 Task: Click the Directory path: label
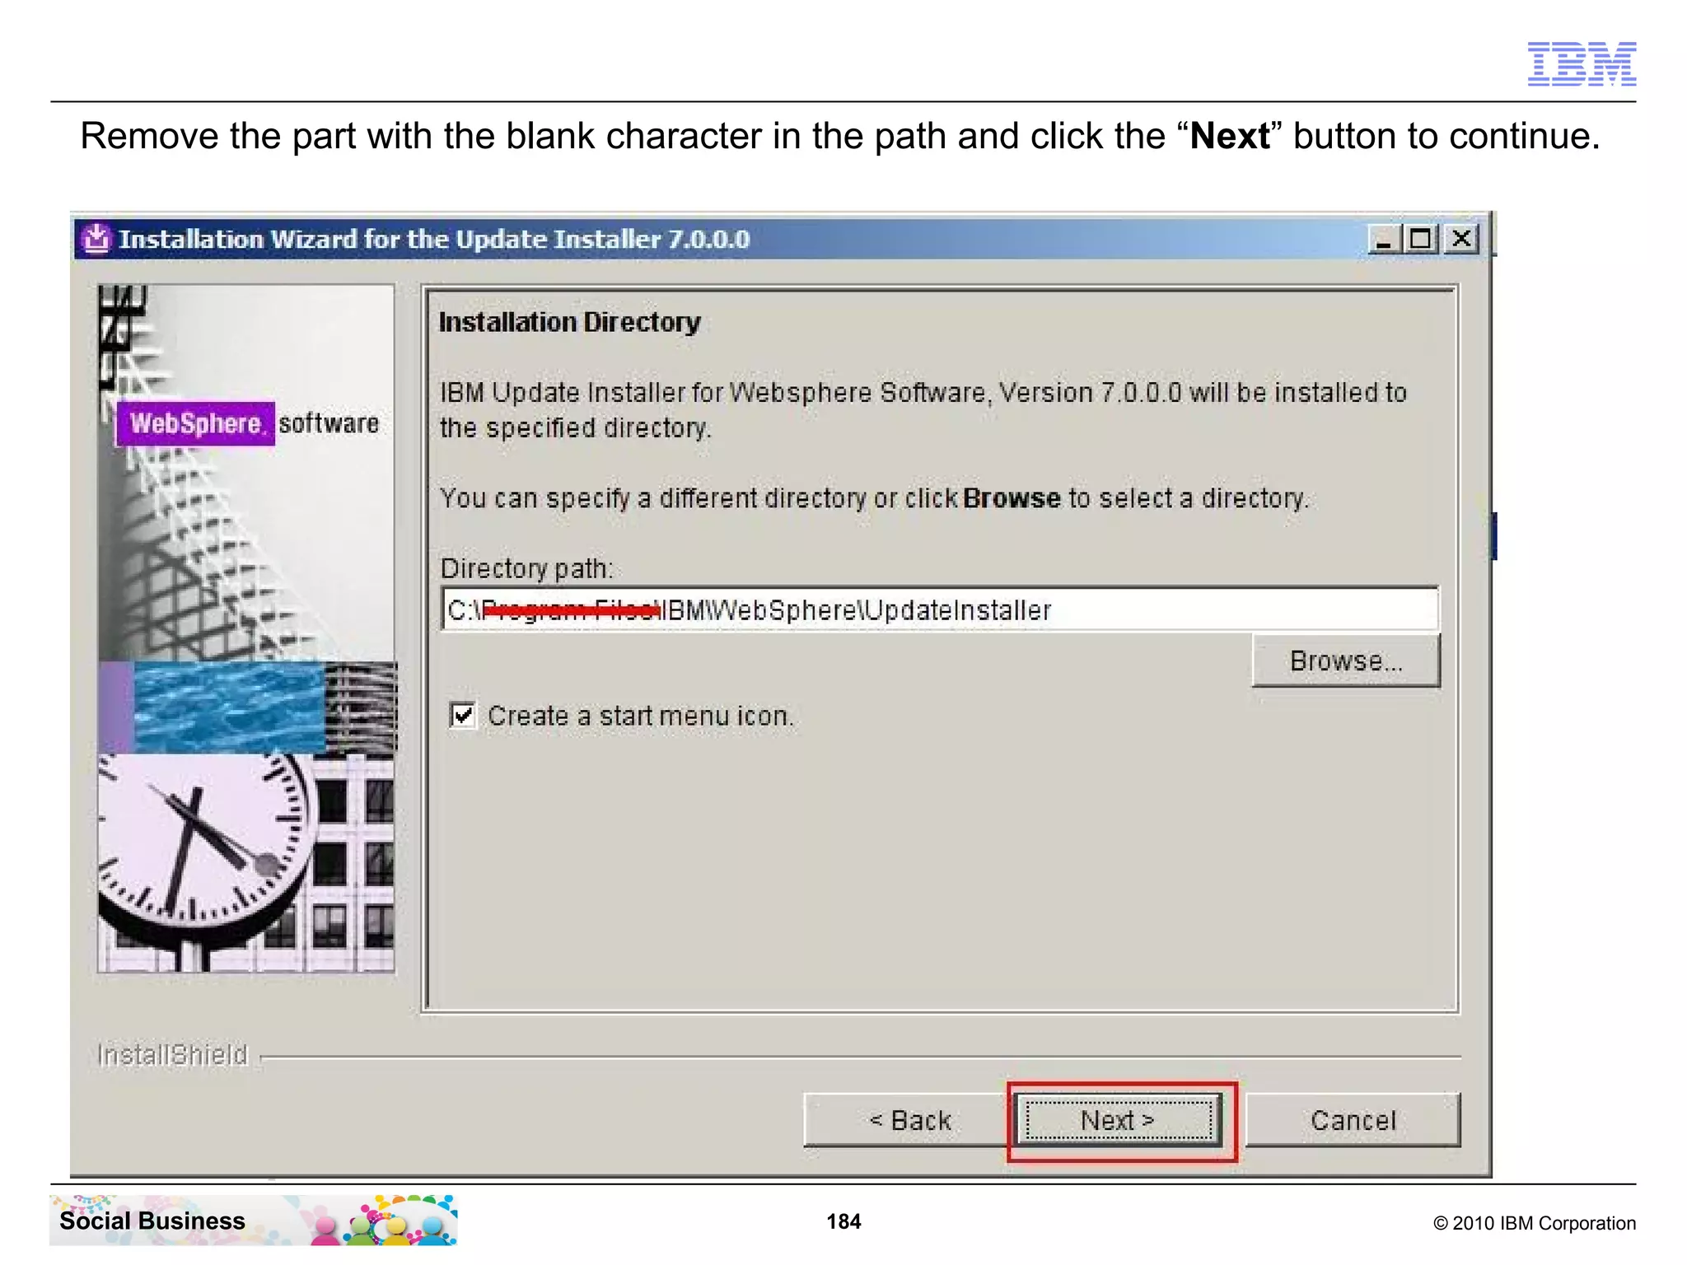(527, 568)
